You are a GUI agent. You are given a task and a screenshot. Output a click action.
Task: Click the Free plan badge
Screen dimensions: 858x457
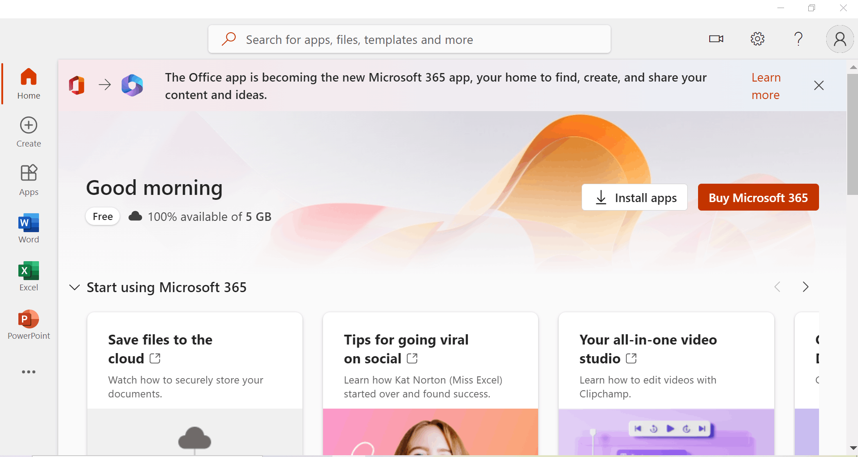point(103,216)
